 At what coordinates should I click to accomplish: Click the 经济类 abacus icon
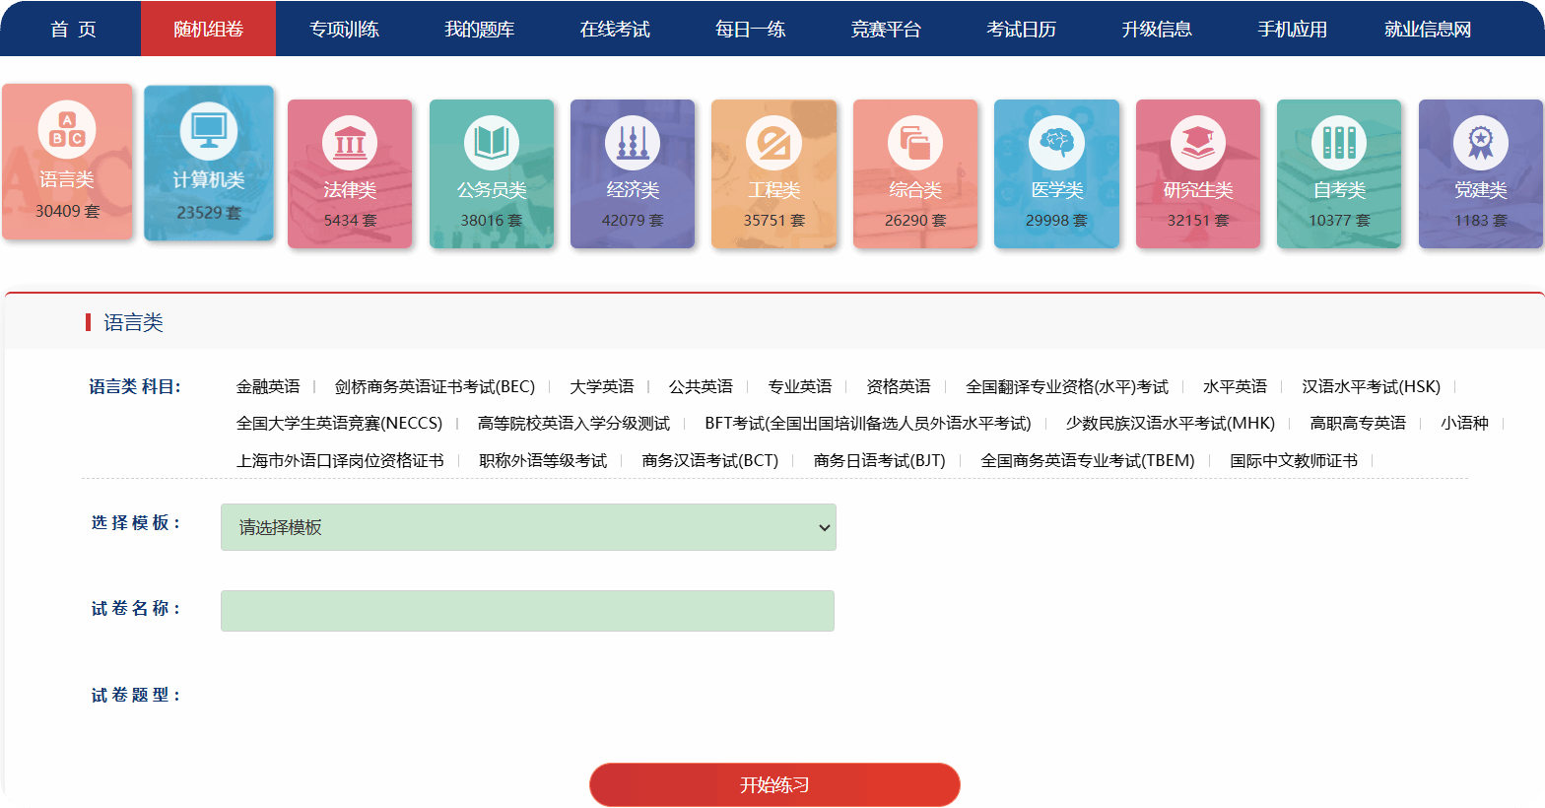(x=633, y=143)
